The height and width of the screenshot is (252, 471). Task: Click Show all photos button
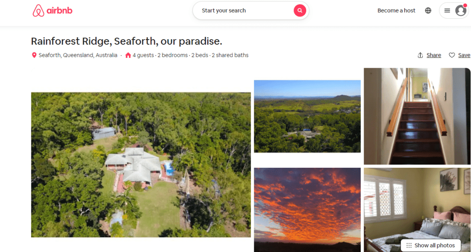tap(431, 245)
